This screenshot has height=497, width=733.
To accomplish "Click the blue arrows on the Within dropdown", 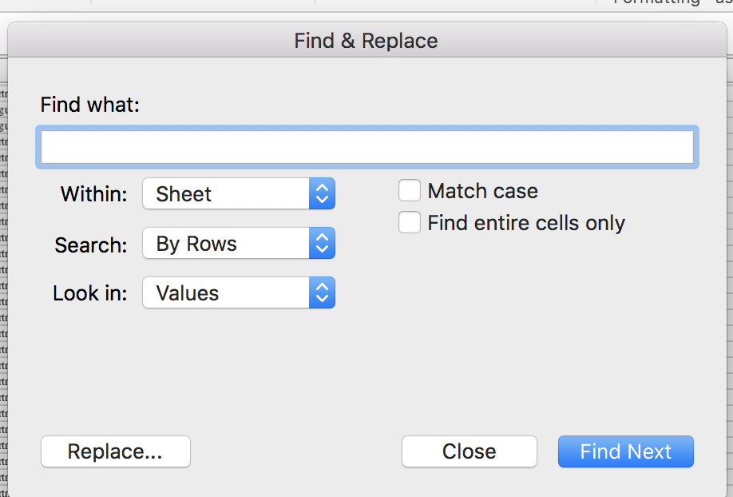I will click(x=322, y=194).
